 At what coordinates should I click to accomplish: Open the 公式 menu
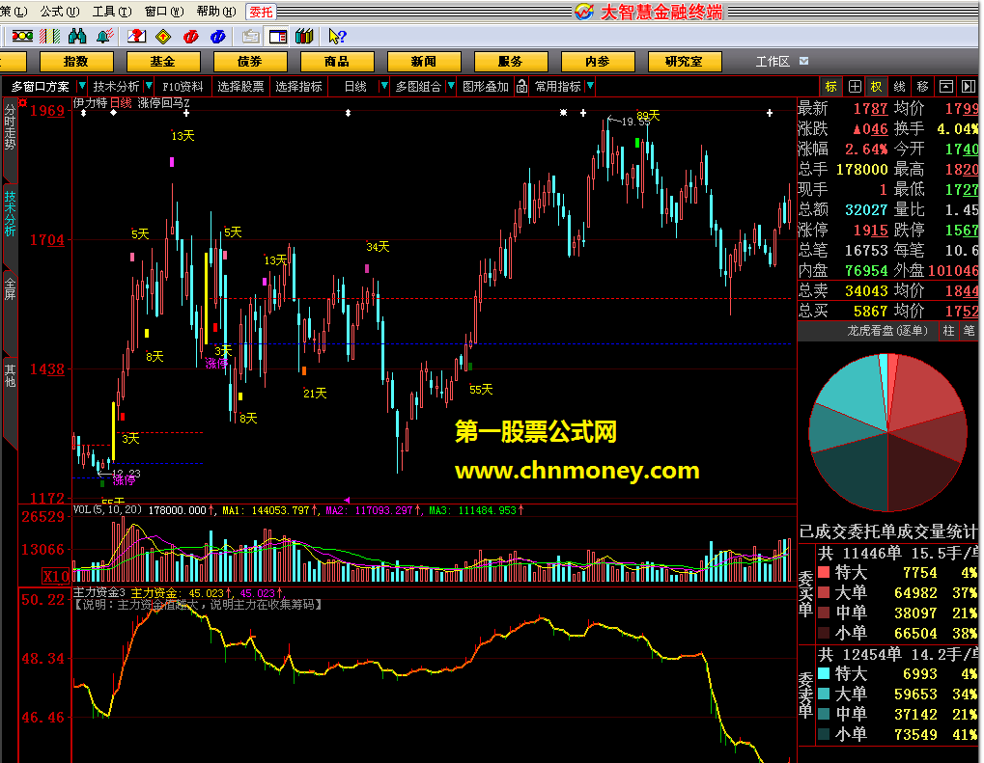tap(60, 12)
